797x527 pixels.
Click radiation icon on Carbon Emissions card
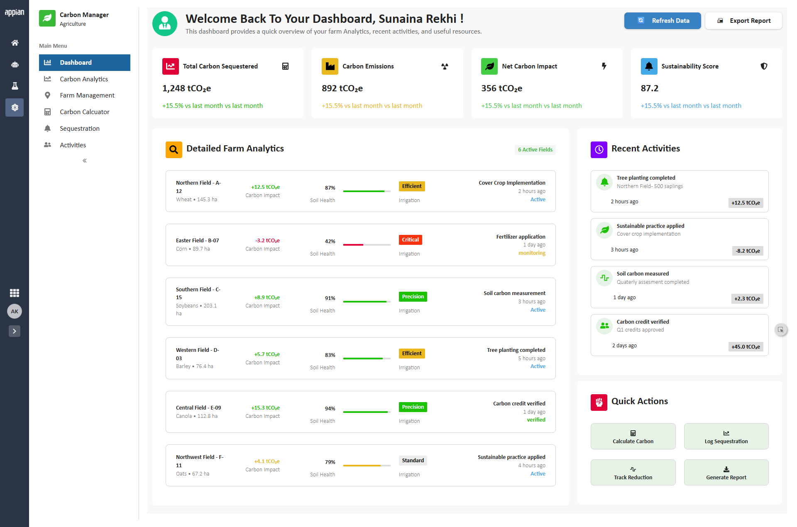[445, 66]
